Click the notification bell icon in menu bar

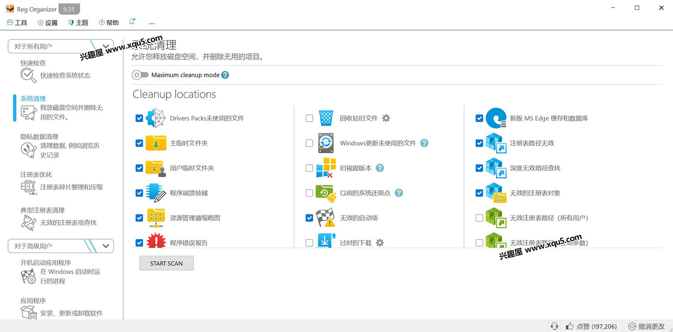coord(132,22)
